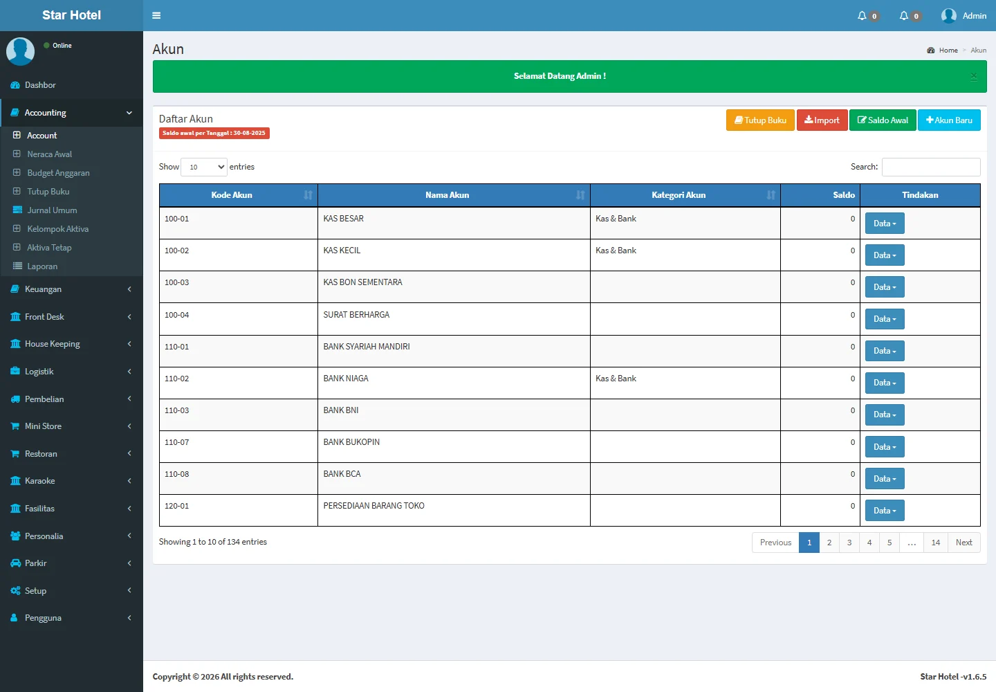This screenshot has width=996, height=692.
Task: Close the Selamat Datang Admin banner
Action: click(x=973, y=76)
